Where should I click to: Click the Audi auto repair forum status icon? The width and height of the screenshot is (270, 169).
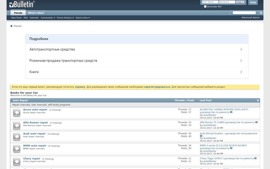click(17, 137)
